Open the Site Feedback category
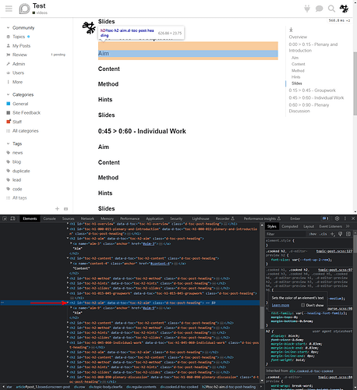 point(27,112)
